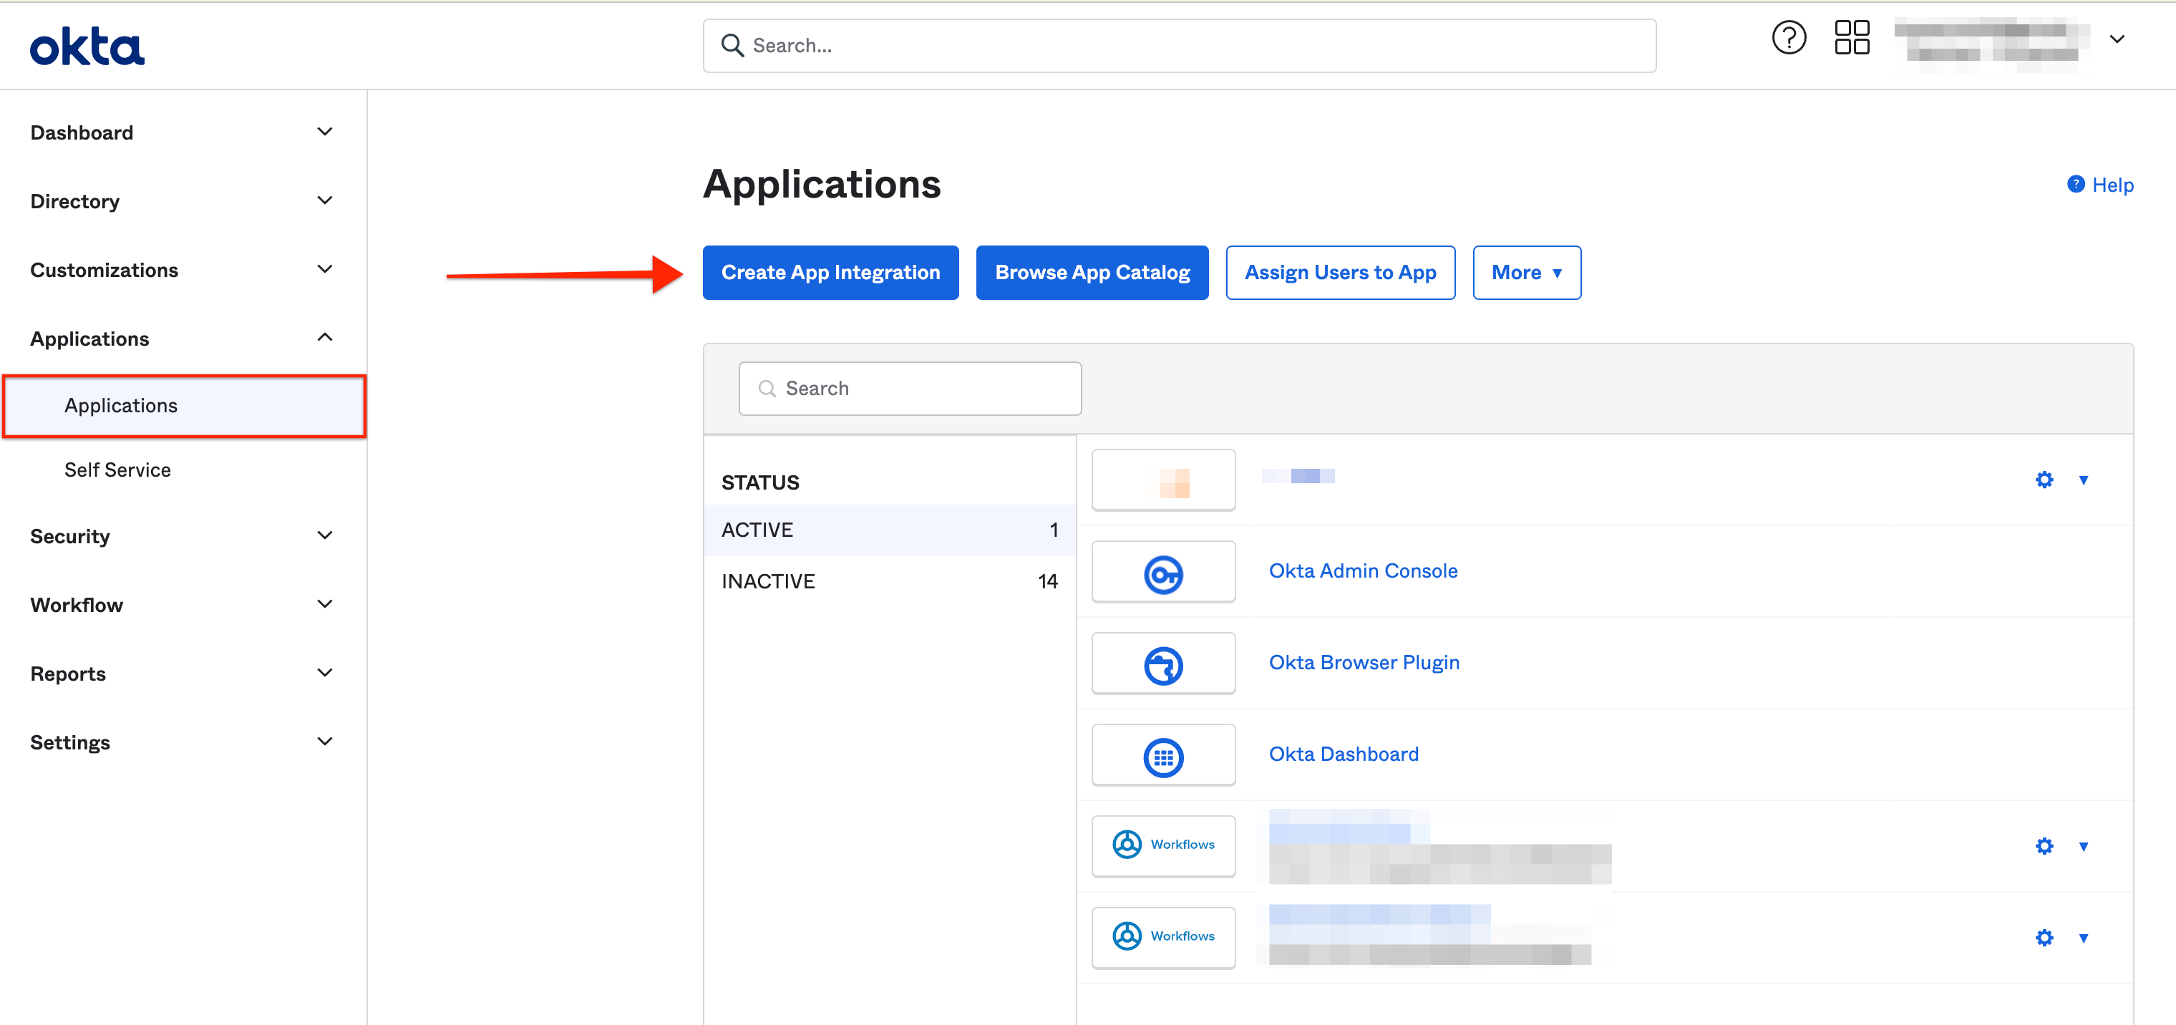The width and height of the screenshot is (2176, 1025).
Task: Open the user account dropdown chevron
Action: 2117,39
